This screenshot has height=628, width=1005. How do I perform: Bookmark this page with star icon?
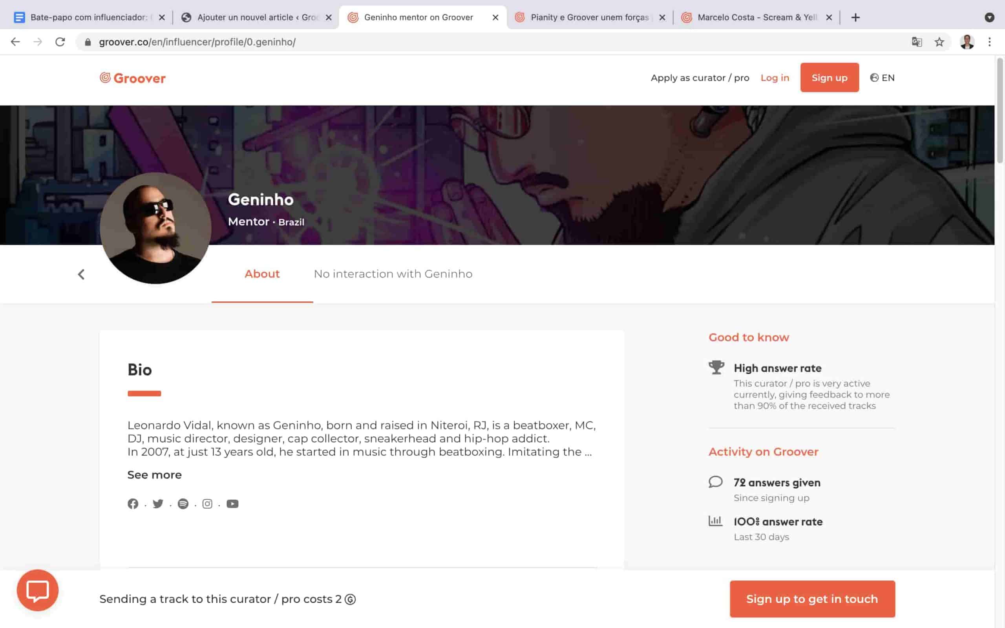pos(939,42)
